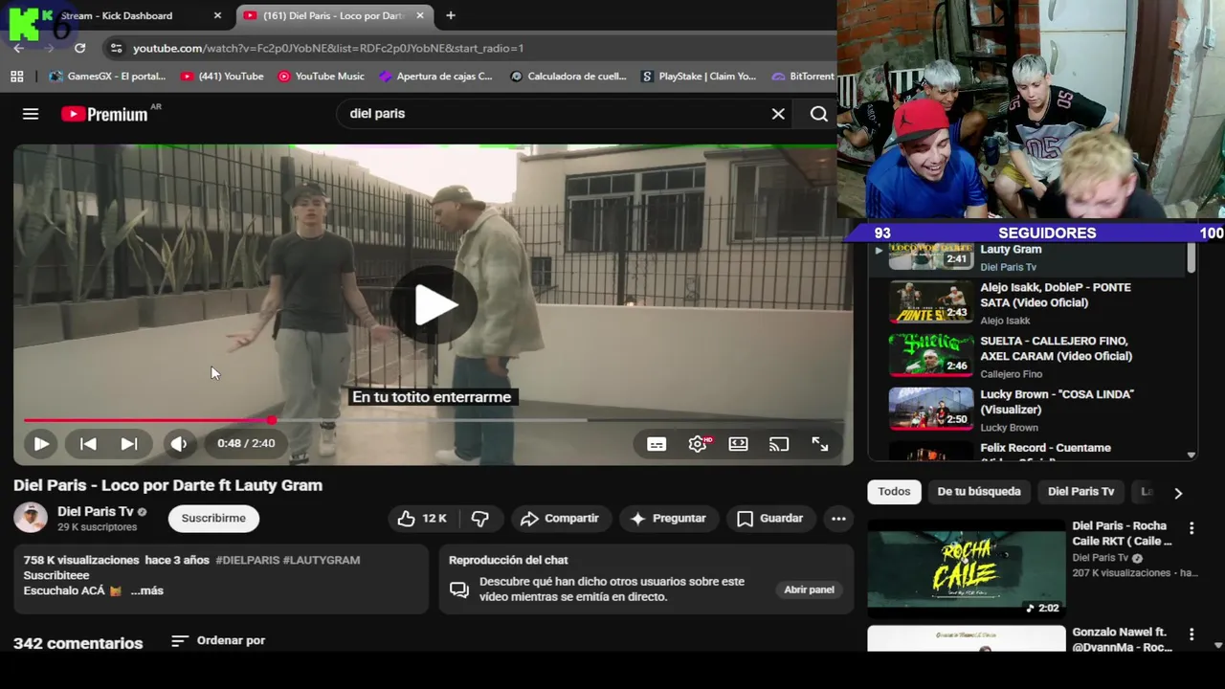Open the player settings gear
This screenshot has width=1225, height=689.
pos(698,444)
